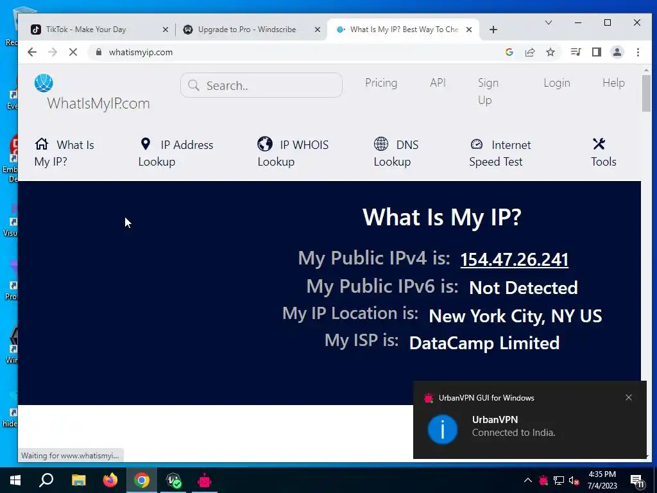657x493 pixels.
Task: Open File Explorer from taskbar
Action: 78,480
